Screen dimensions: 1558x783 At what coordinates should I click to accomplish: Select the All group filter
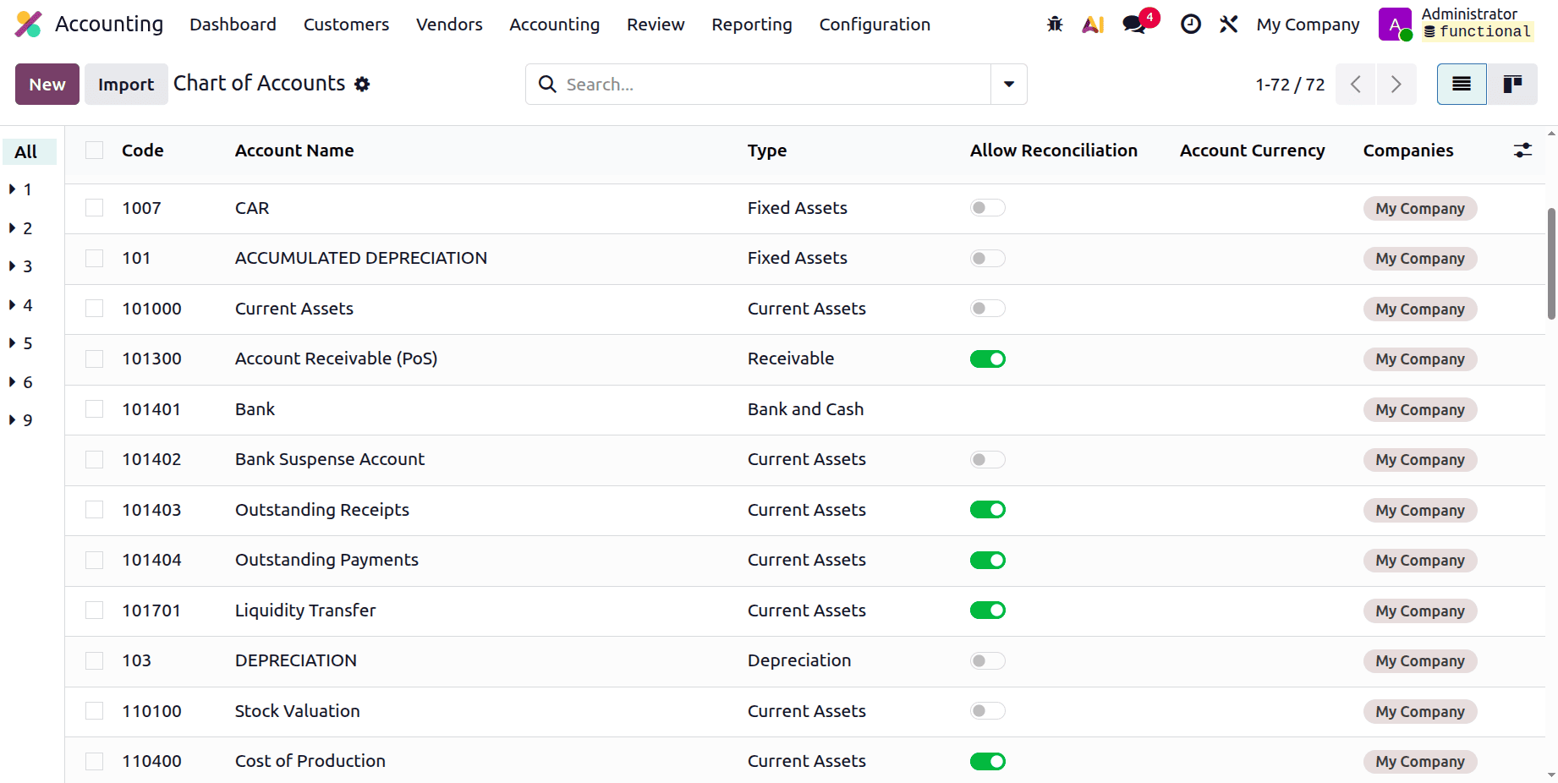[x=29, y=151]
